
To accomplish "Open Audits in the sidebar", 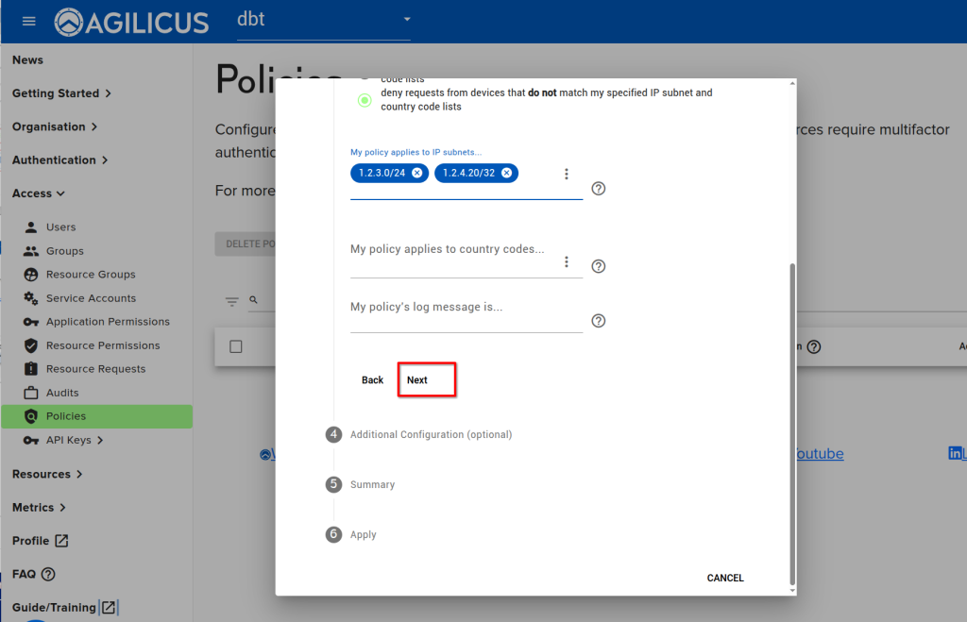I will 62,393.
